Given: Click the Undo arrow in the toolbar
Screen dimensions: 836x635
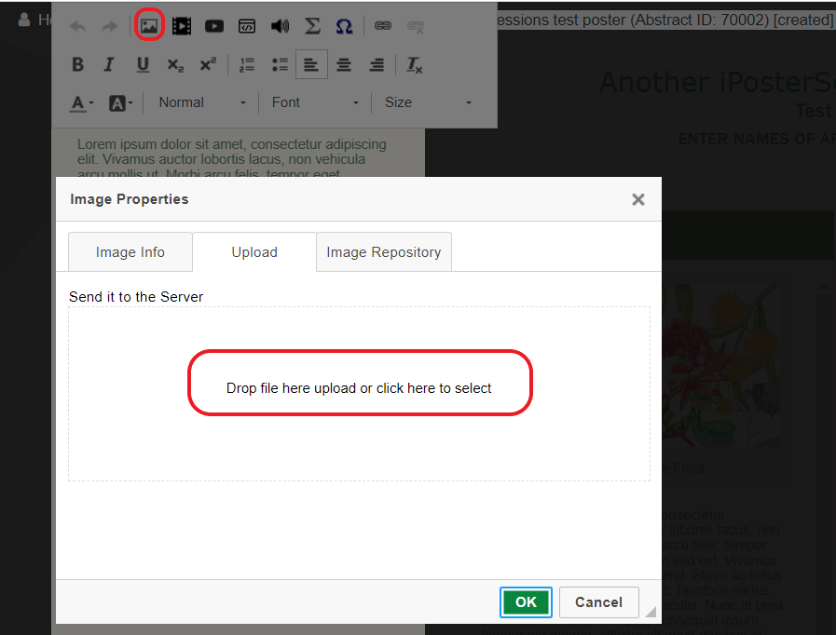Looking at the screenshot, I should 78,26.
